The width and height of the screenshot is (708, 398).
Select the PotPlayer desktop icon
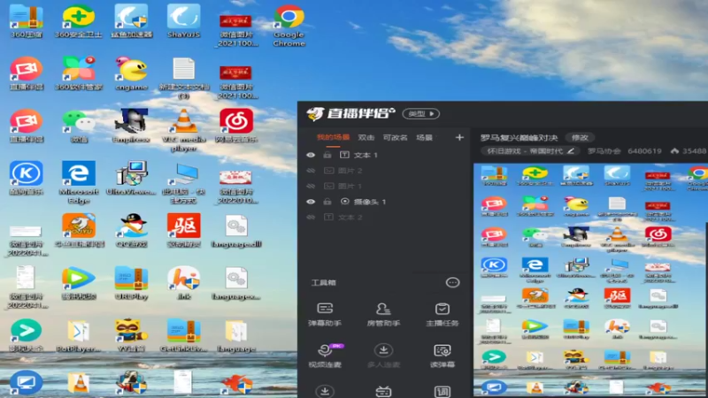click(78, 336)
